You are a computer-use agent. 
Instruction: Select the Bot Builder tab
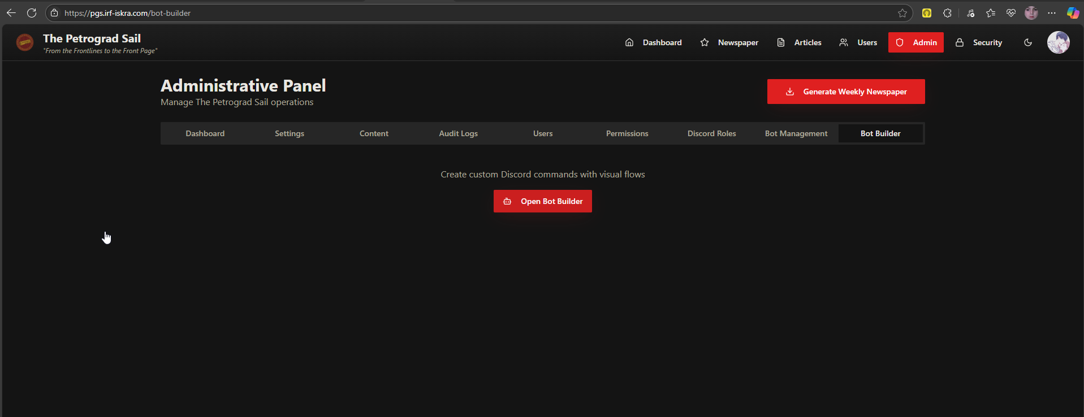click(880, 133)
